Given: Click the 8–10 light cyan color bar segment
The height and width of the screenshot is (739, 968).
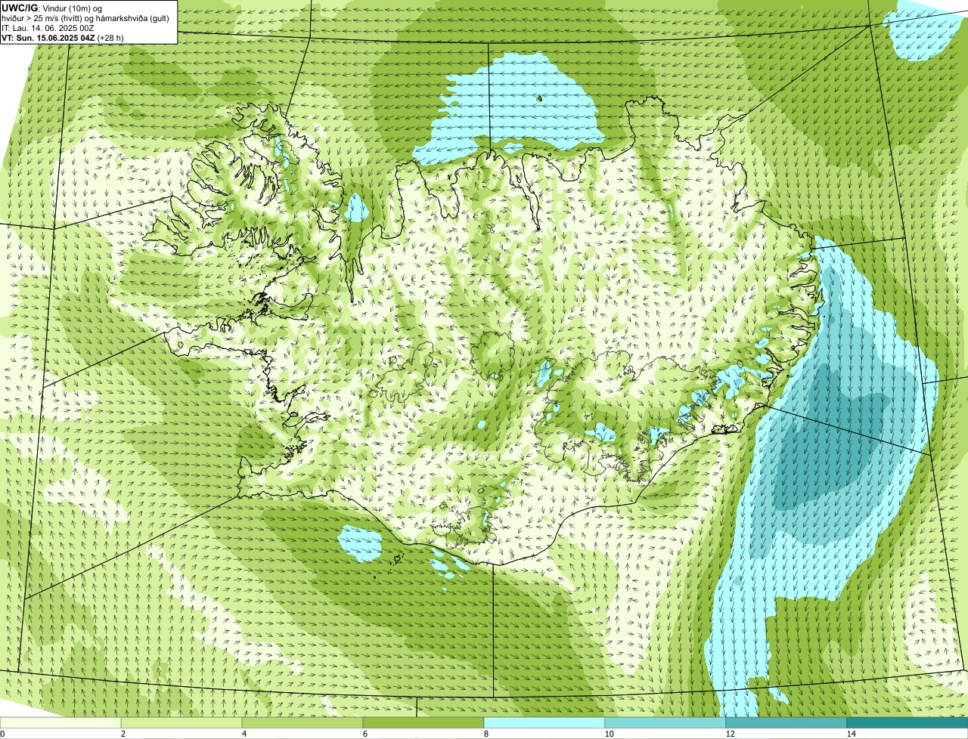Looking at the screenshot, I should pyautogui.click(x=544, y=722).
